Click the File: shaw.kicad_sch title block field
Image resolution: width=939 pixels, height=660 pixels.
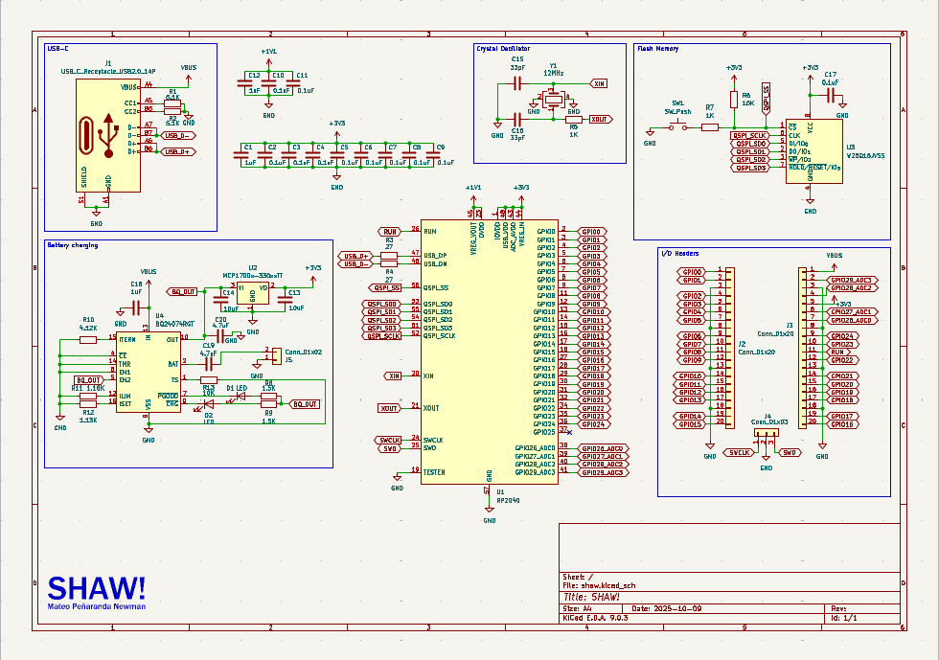pyautogui.click(x=599, y=584)
